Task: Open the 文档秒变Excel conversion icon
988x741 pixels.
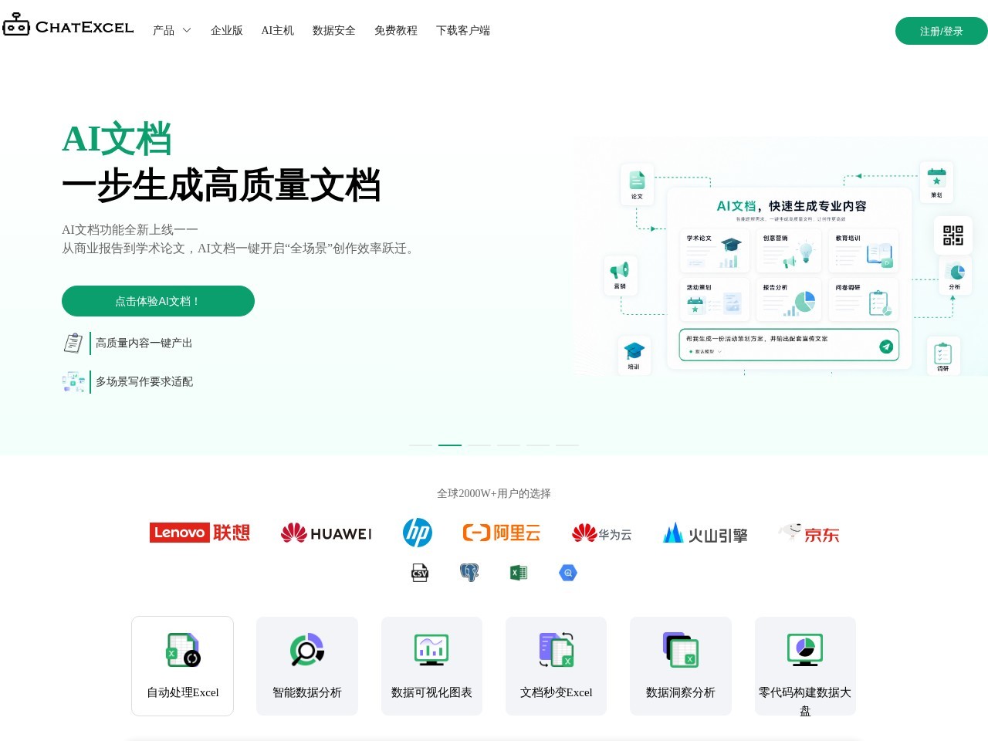Action: click(x=557, y=650)
